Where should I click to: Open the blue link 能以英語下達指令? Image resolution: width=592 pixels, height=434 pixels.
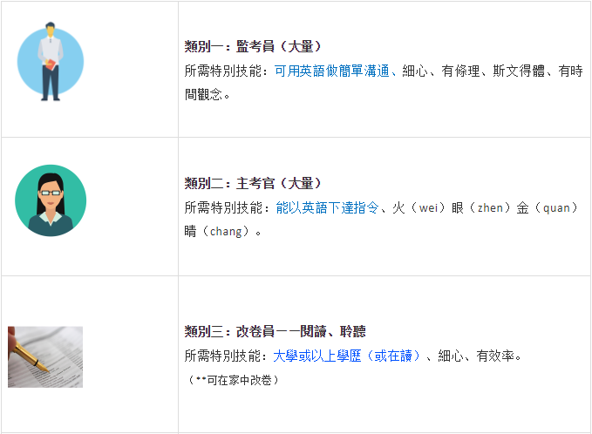coord(327,208)
